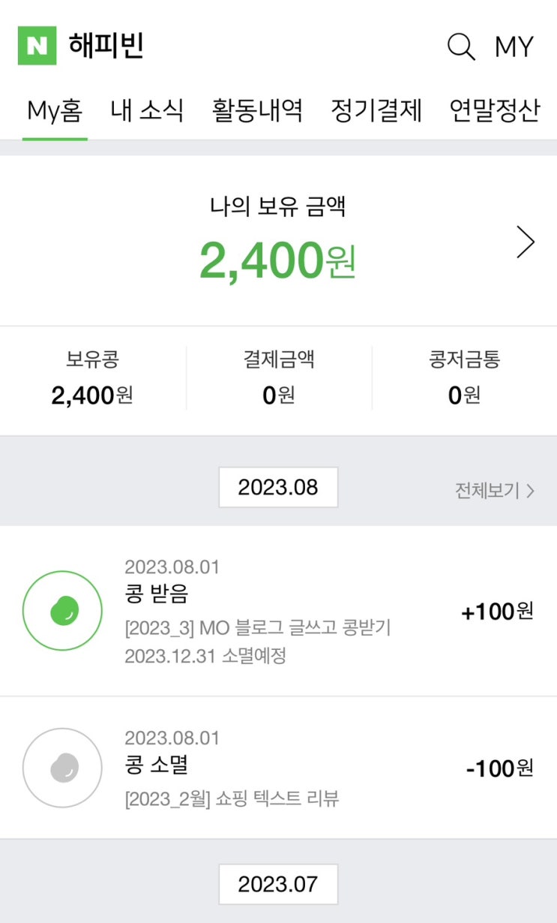
Task: Open the 연말정산 tab
Action: click(x=495, y=111)
